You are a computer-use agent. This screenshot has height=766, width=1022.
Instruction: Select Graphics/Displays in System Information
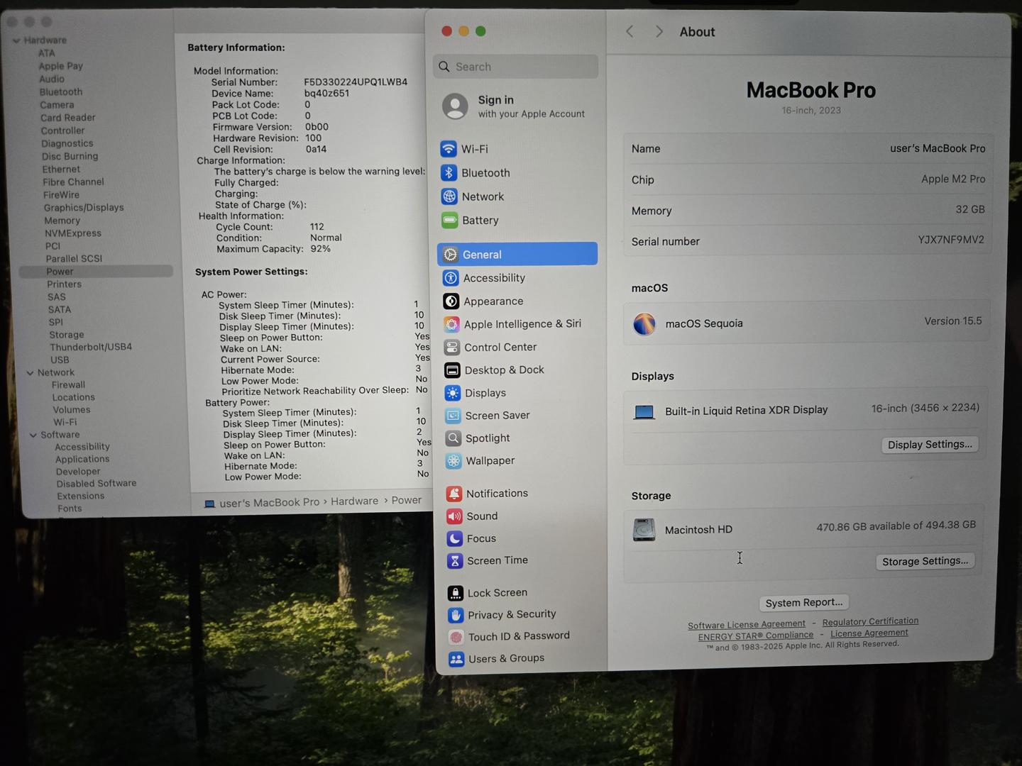[84, 208]
